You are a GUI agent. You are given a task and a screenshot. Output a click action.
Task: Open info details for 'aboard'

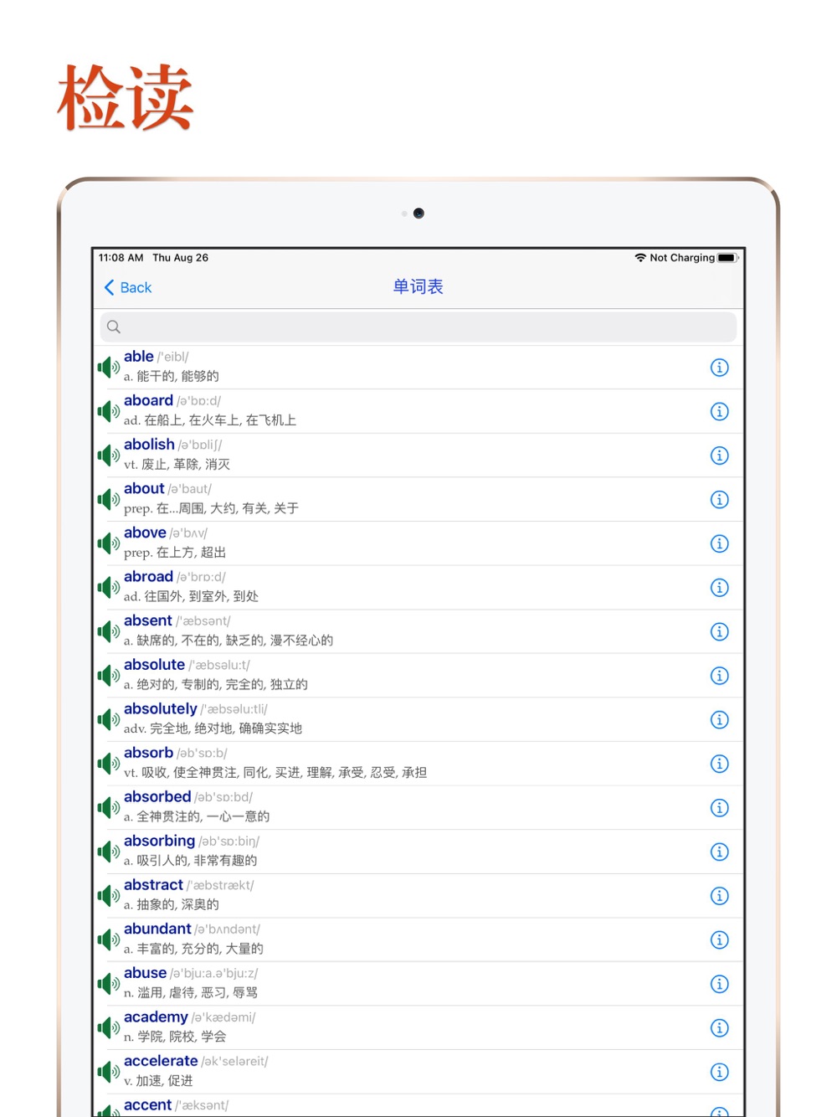point(719,411)
